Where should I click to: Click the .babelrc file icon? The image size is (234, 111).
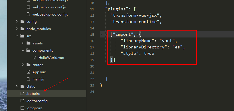click(x=22, y=94)
